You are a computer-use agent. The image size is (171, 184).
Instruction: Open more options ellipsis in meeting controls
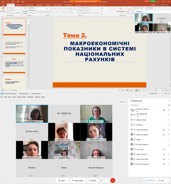107,181
